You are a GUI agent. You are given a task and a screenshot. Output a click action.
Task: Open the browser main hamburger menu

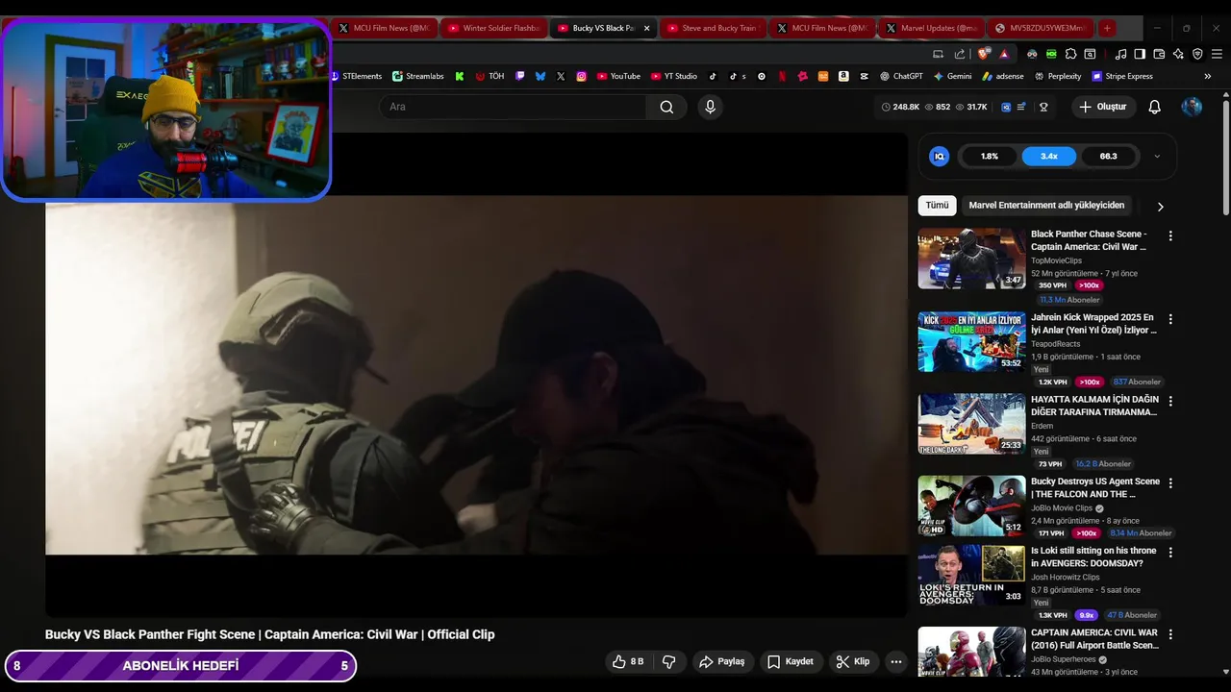(1217, 54)
